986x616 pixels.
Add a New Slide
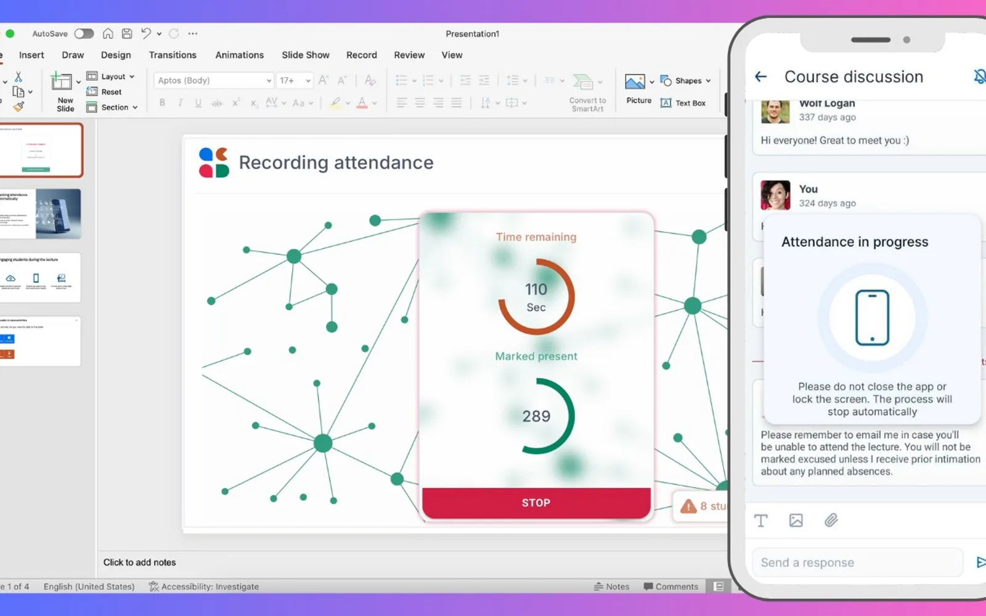pos(65,91)
